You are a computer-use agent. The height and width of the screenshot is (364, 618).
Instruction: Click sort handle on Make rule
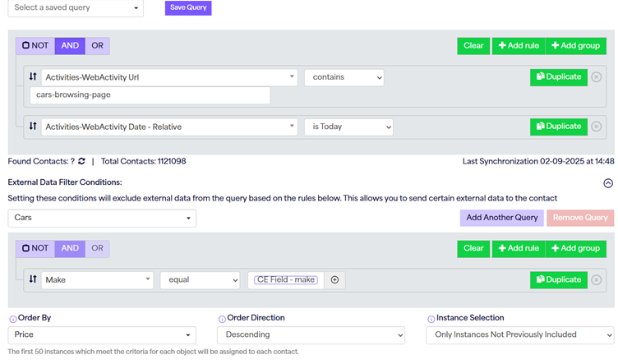tap(33, 279)
